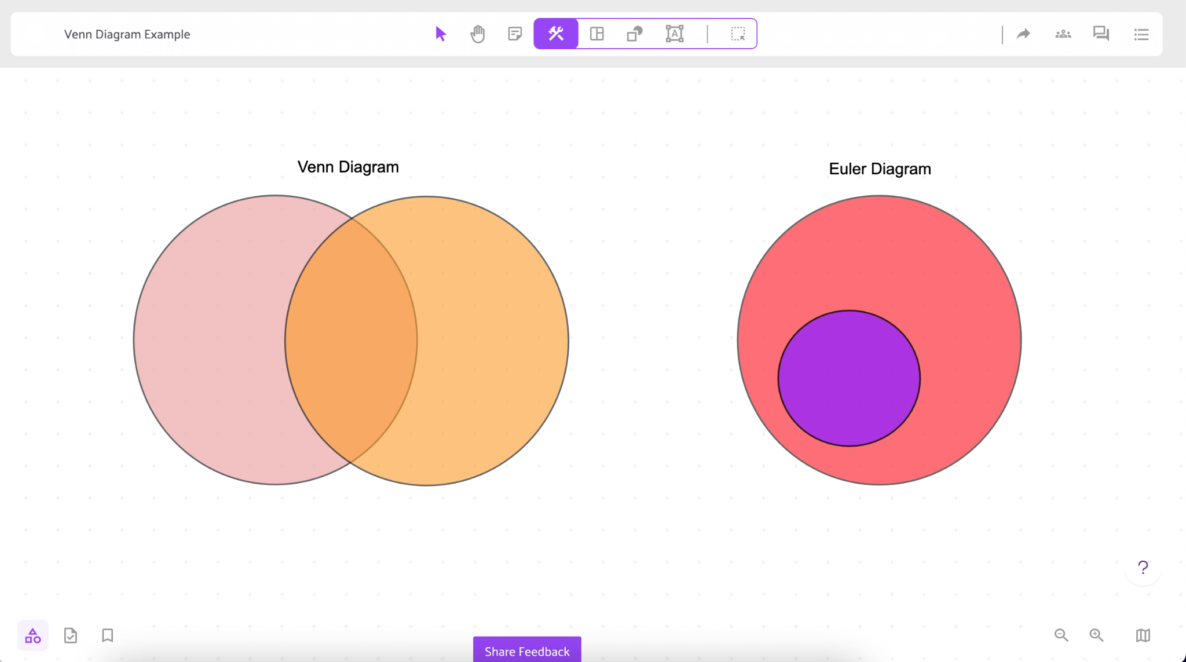This screenshot has height=662, width=1186.
Task: Open the comments chat panel
Action: 1101,34
